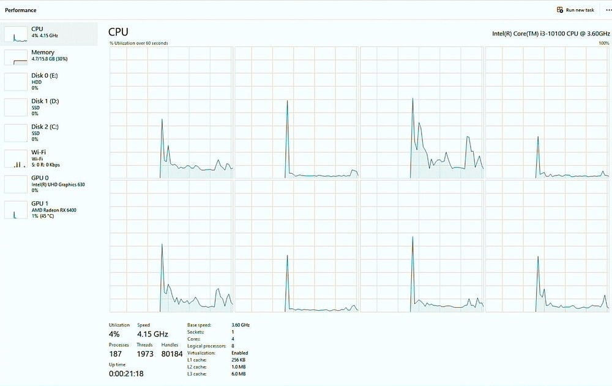Select the Wi-Fi activity graph thumbnail

[x=16, y=158]
